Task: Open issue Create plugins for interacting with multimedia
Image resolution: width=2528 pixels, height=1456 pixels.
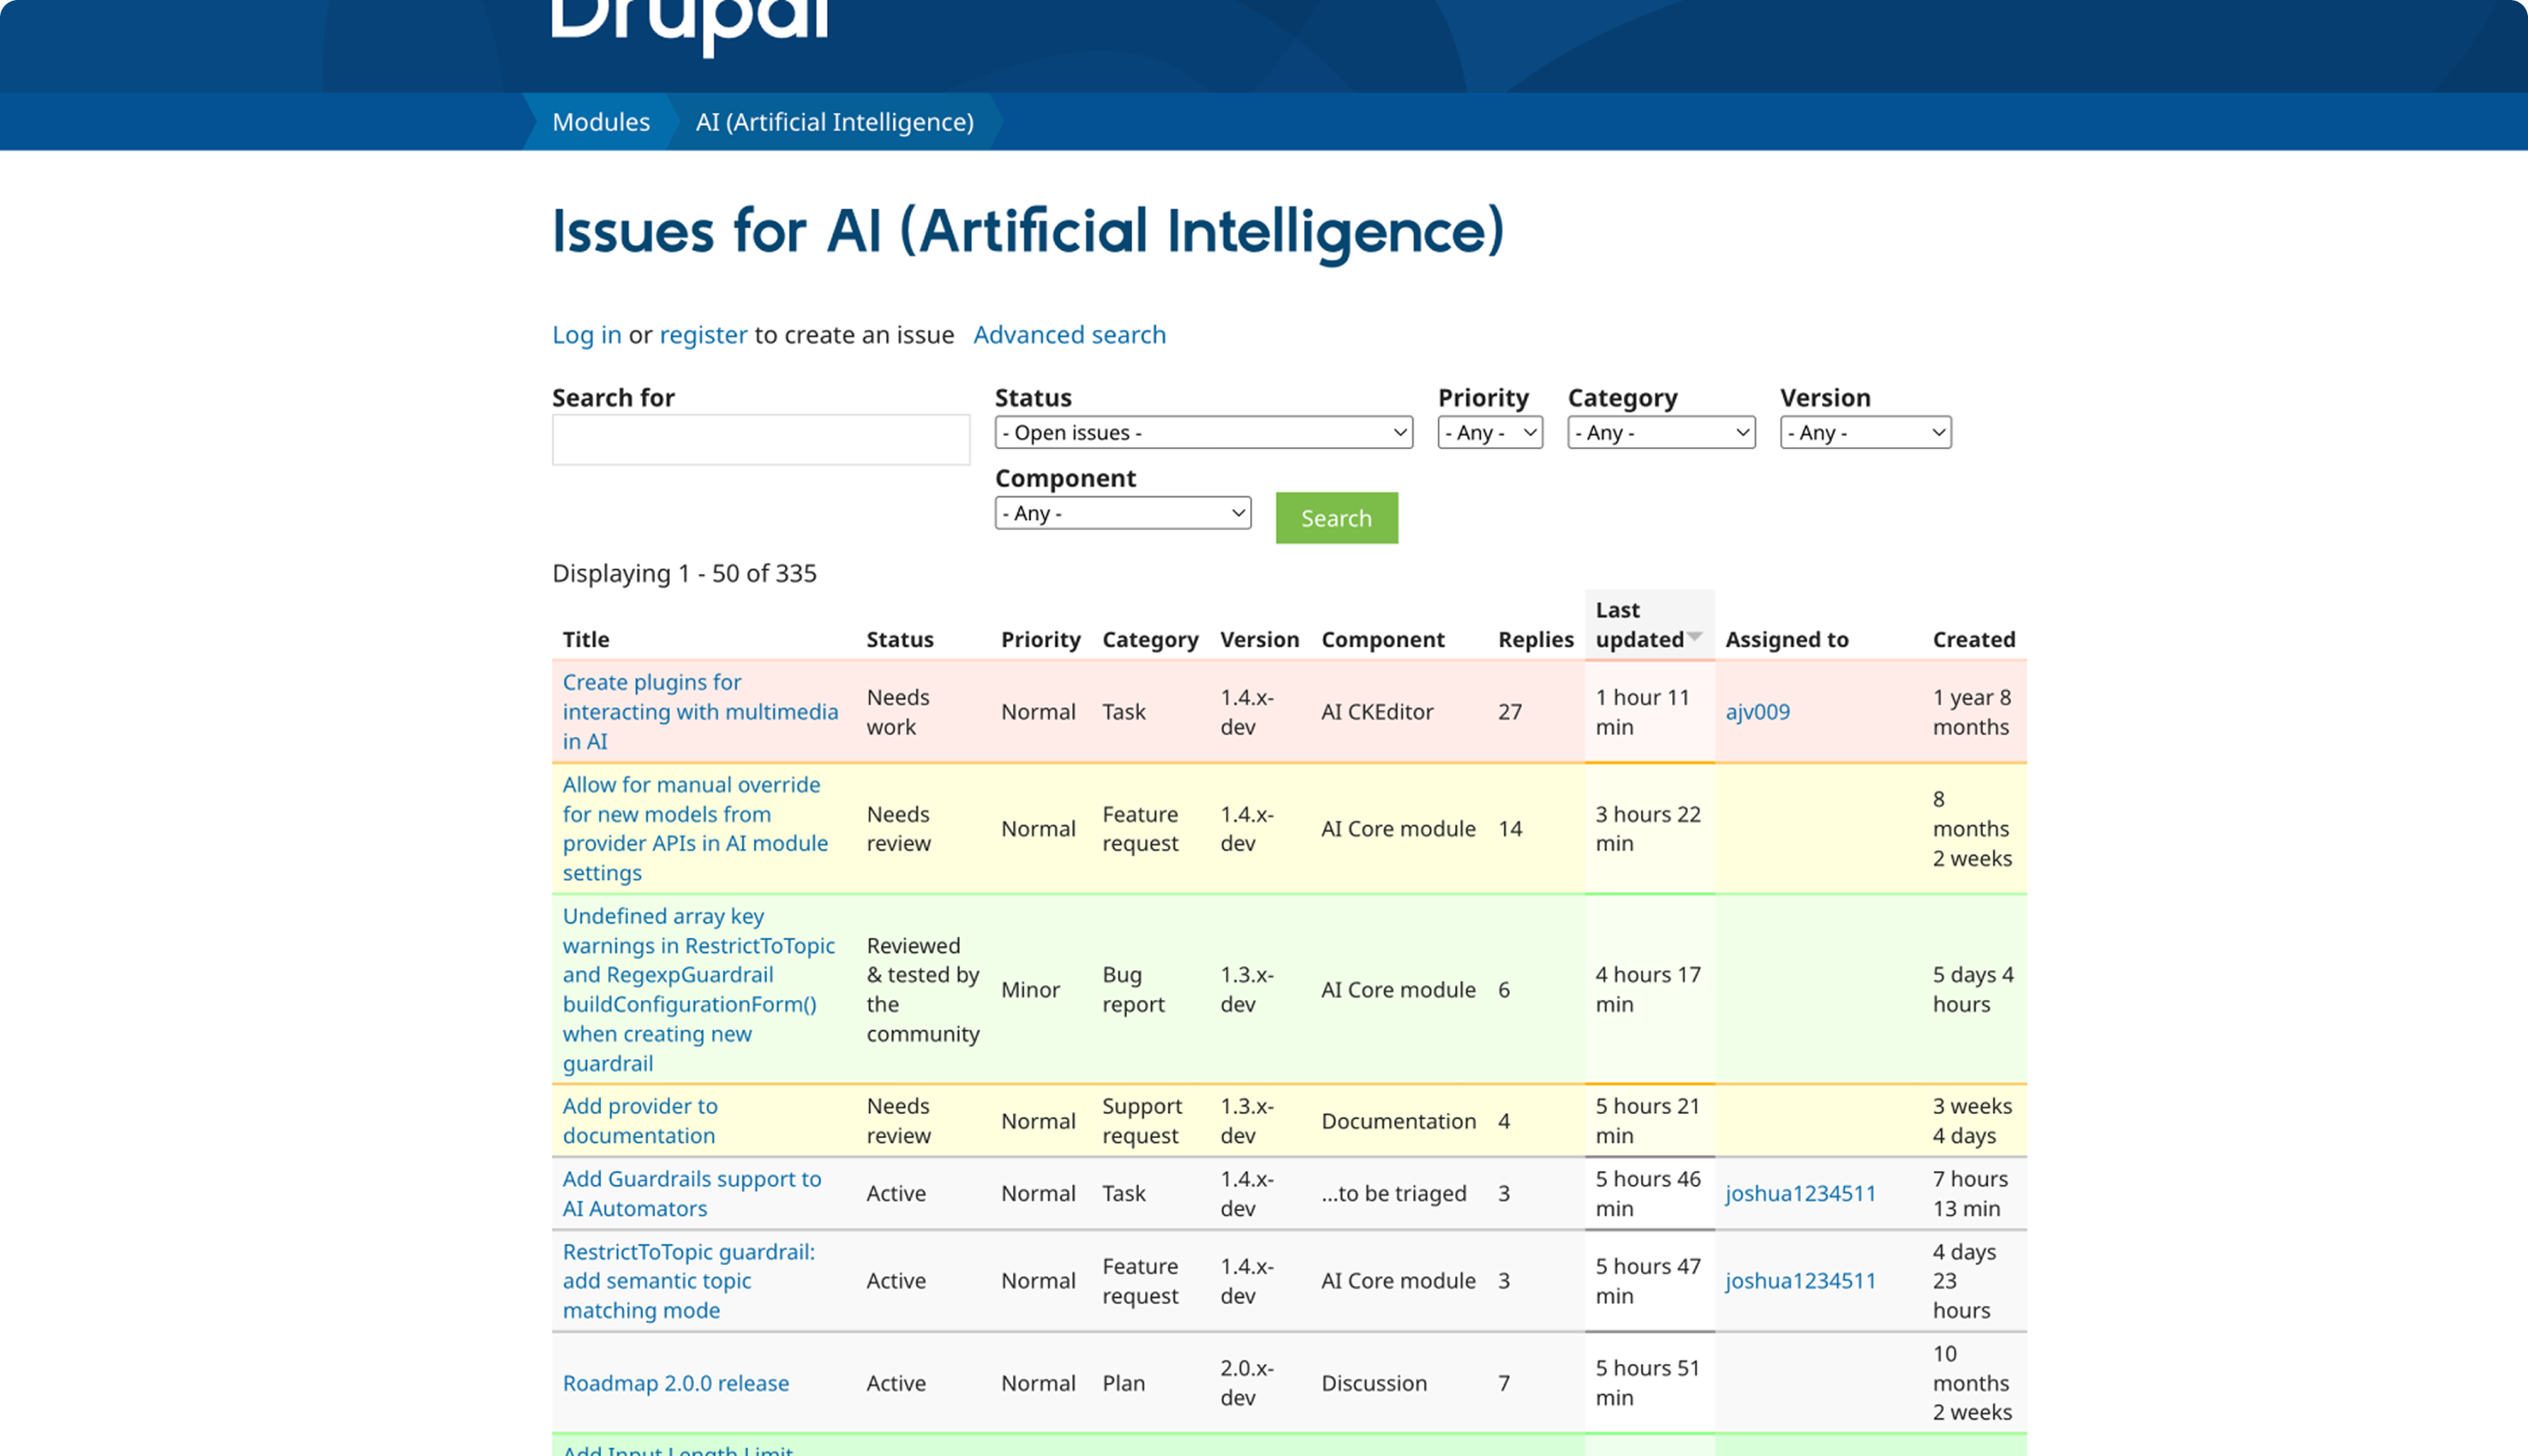Action: pyautogui.click(x=700, y=711)
